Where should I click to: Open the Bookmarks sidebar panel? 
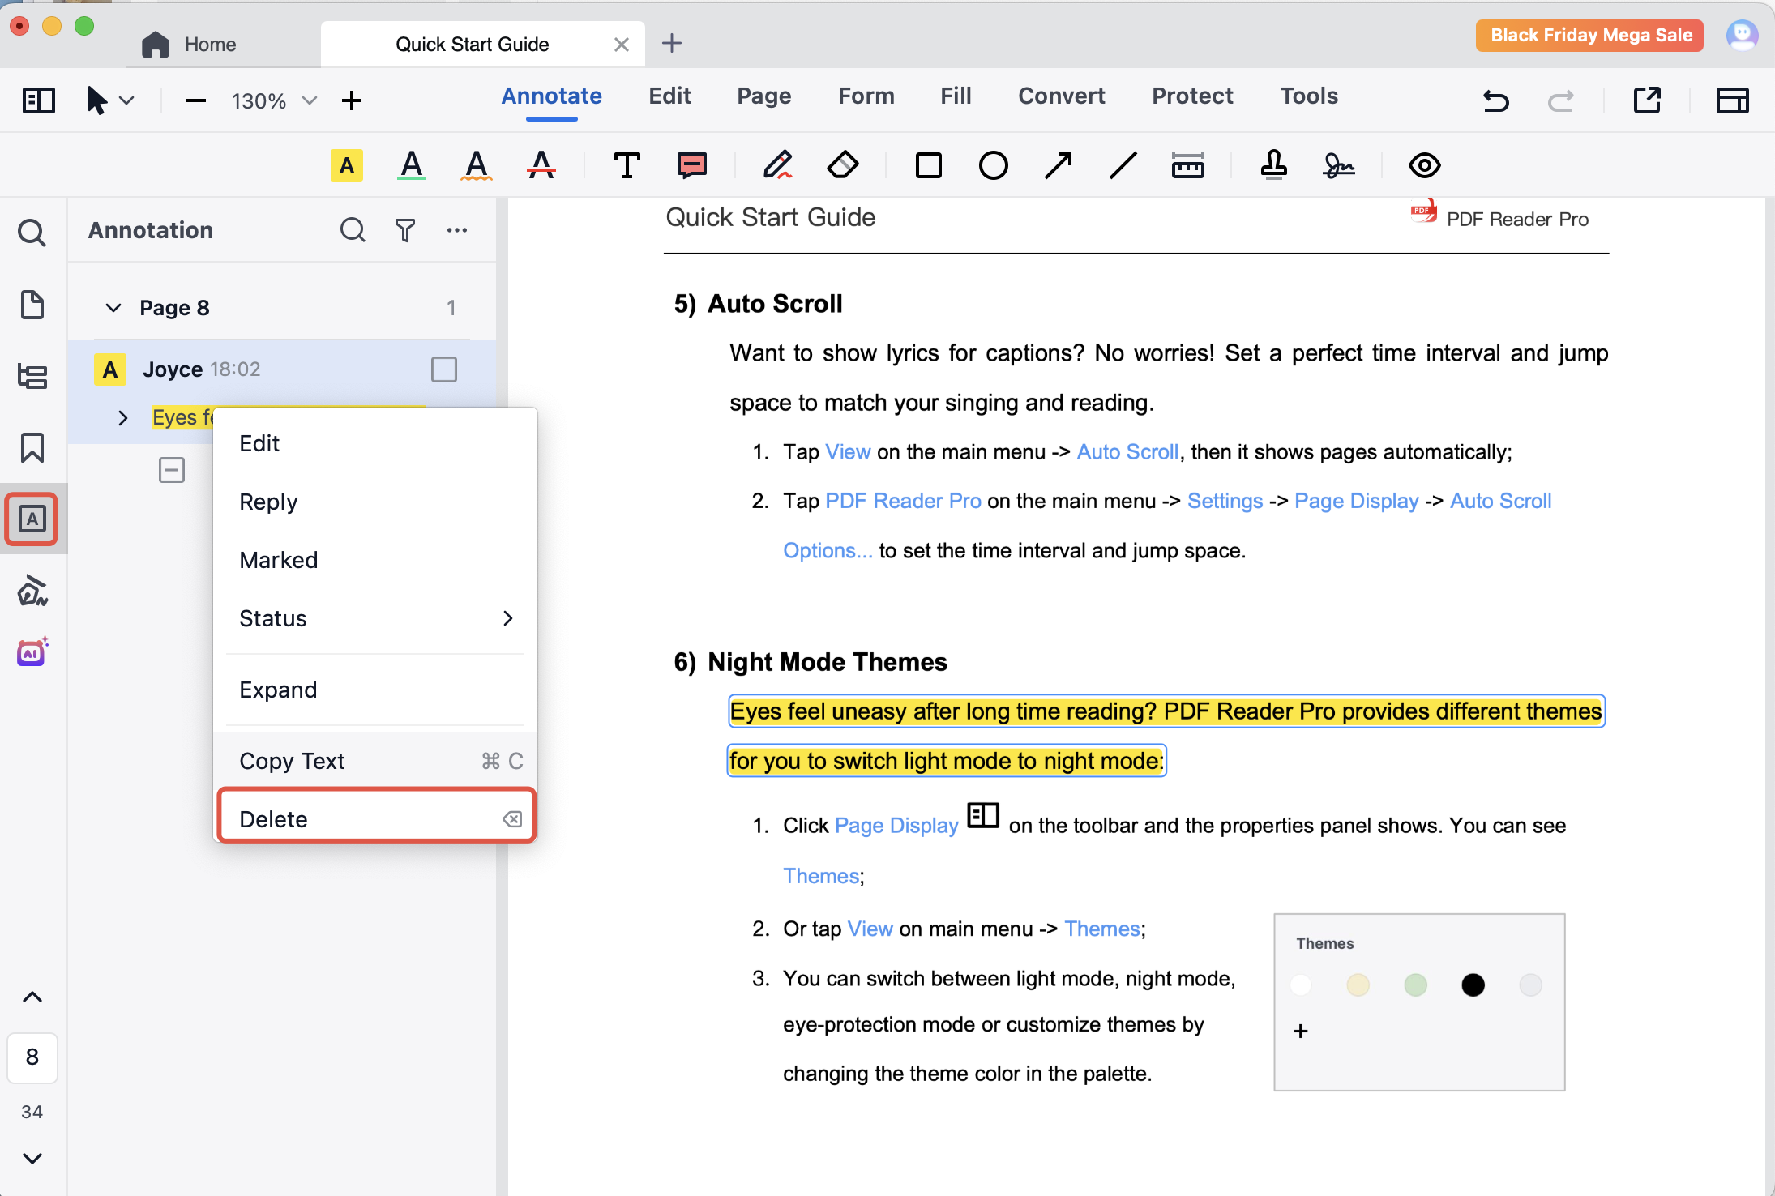(32, 447)
